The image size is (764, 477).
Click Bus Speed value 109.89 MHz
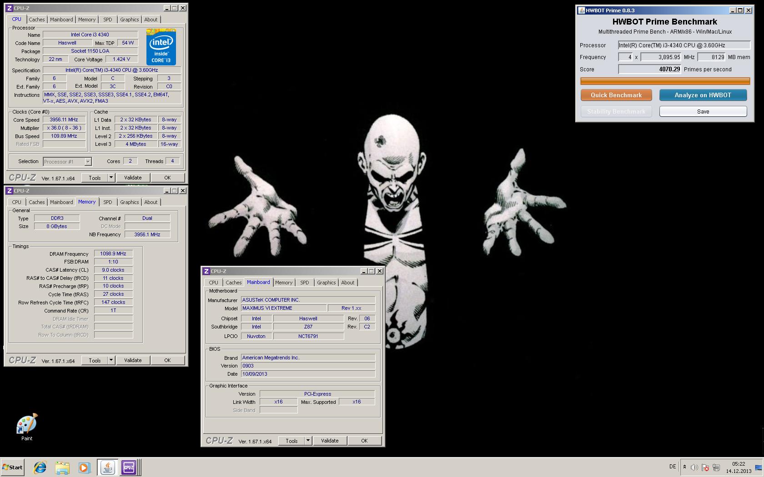coord(64,136)
